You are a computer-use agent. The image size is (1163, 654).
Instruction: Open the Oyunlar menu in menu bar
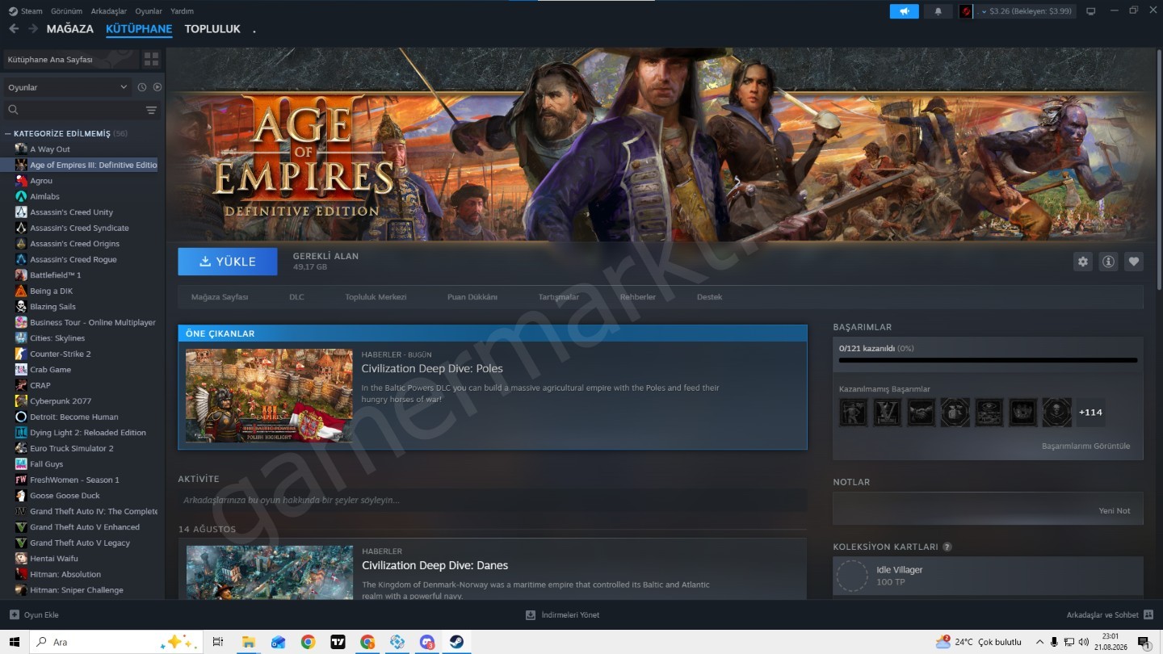coord(149,11)
